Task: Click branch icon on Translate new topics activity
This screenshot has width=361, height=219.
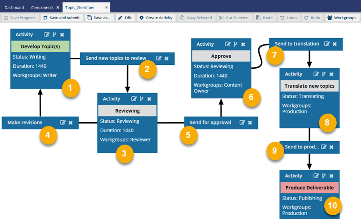Action: click(323, 74)
